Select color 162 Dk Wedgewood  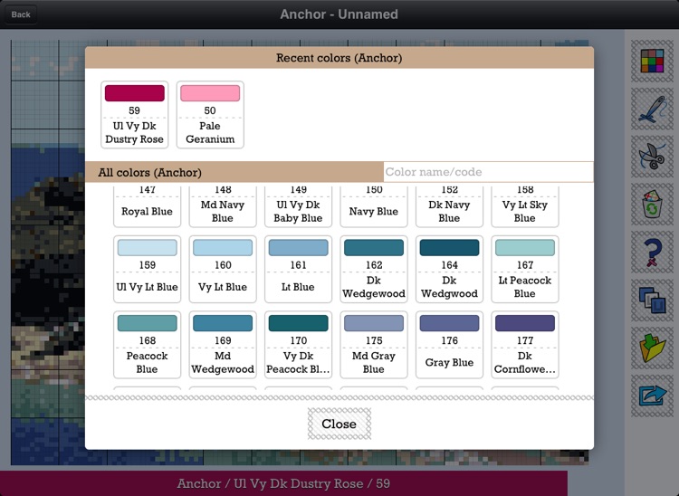pyautogui.click(x=373, y=269)
